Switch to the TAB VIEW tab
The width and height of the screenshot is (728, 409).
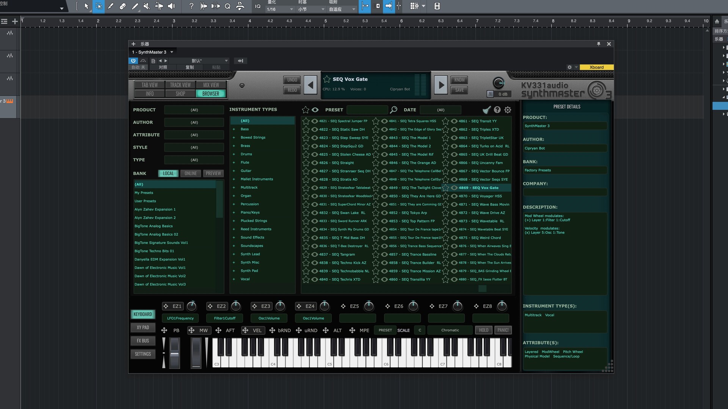click(149, 85)
